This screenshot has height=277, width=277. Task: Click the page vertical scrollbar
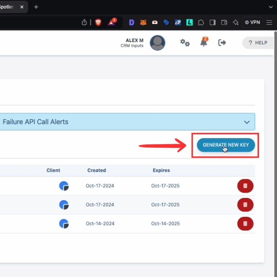click(276, 154)
